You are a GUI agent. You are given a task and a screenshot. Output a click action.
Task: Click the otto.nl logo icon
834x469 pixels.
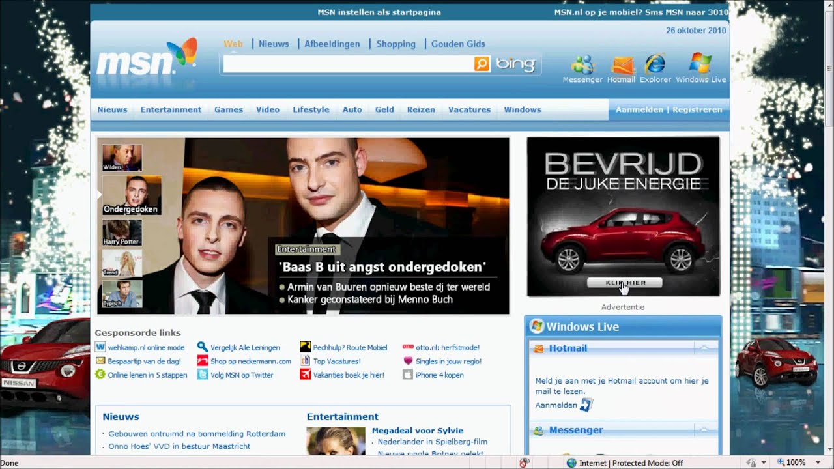click(408, 347)
